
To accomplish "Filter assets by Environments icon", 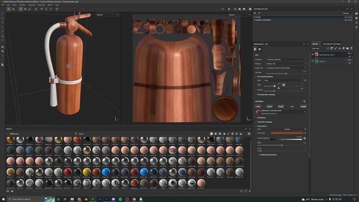I will pos(241,134).
